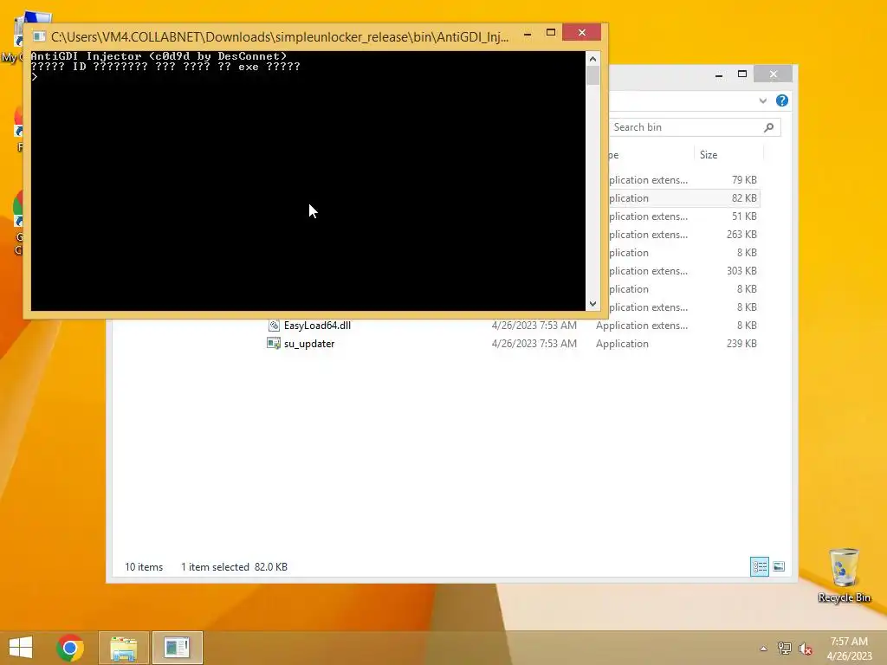Select the EasyLoad64.dll file
The height and width of the screenshot is (665, 887).
pyautogui.click(x=317, y=326)
